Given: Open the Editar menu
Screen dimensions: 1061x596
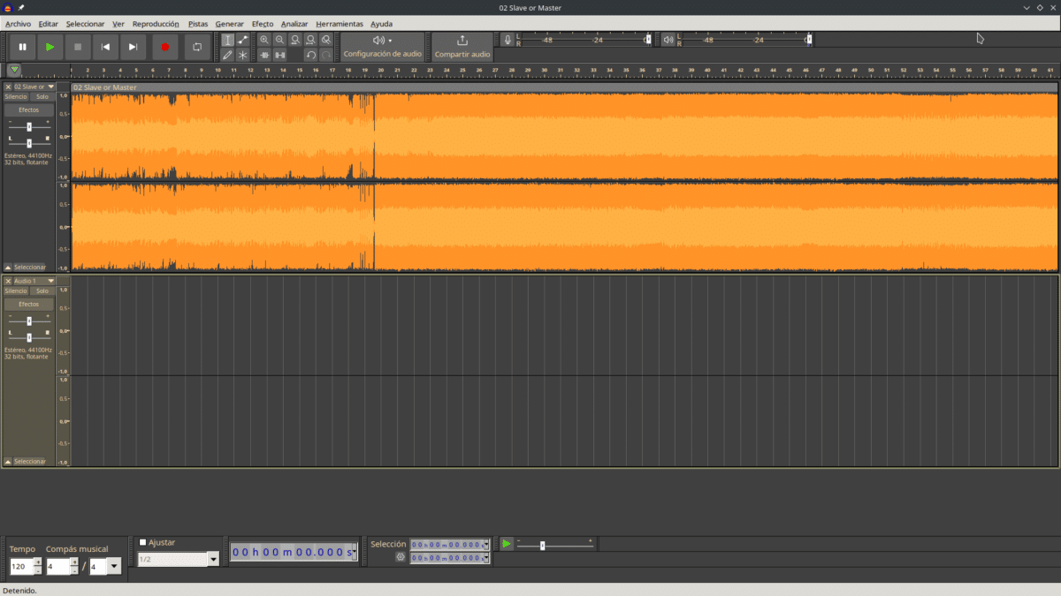Looking at the screenshot, I should pos(49,24).
